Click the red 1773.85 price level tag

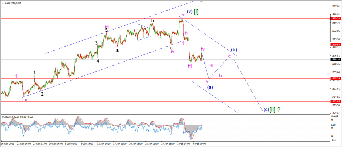tap(335, 101)
